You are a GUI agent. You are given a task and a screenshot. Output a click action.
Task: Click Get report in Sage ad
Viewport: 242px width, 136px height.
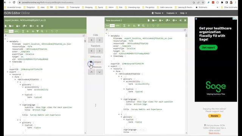[208, 48]
